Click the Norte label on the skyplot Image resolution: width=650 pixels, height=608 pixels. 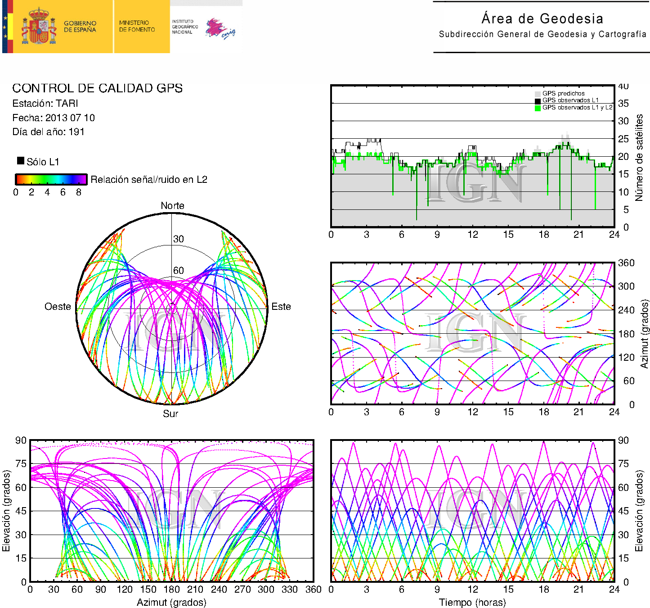click(172, 206)
